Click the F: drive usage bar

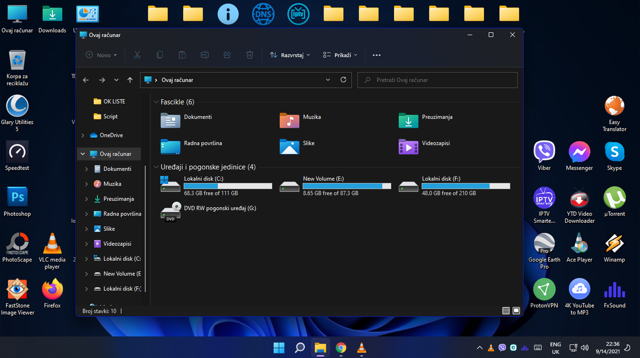click(466, 186)
